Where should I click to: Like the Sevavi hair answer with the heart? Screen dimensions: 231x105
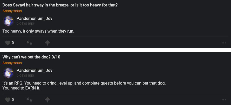click(8, 43)
